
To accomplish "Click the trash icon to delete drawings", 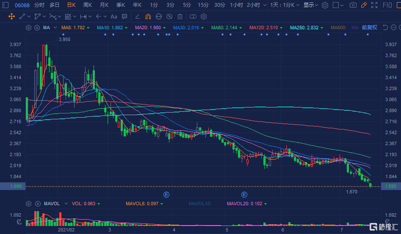I will [x=180, y=17].
